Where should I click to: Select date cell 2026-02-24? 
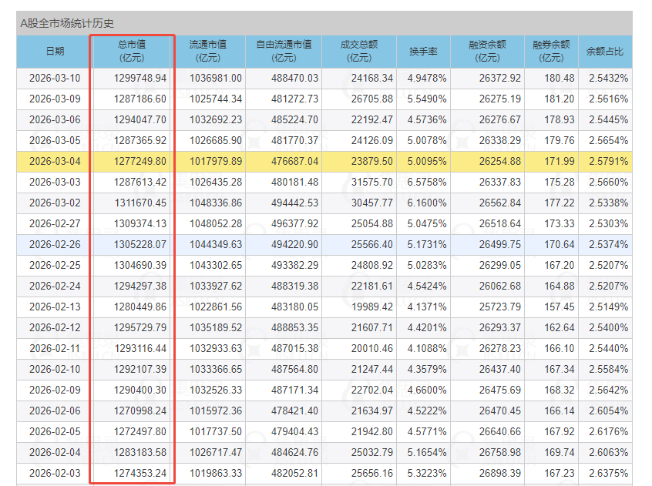click(55, 286)
